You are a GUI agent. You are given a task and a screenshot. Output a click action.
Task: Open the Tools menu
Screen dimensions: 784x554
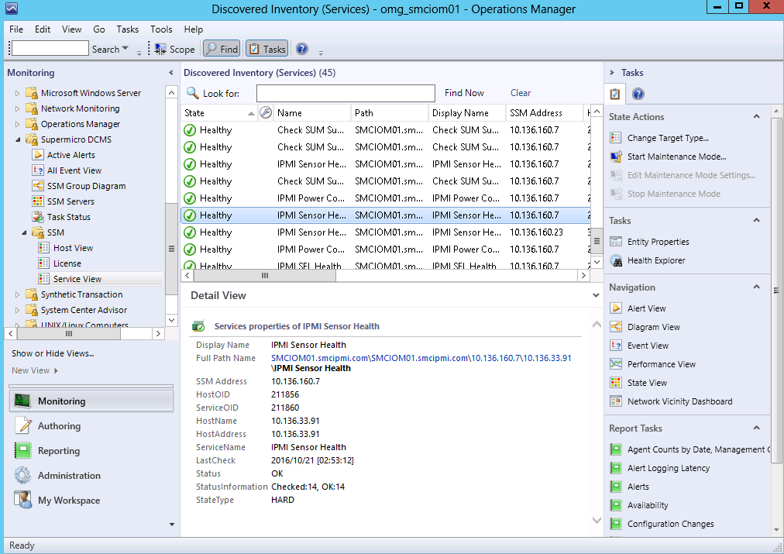161,29
